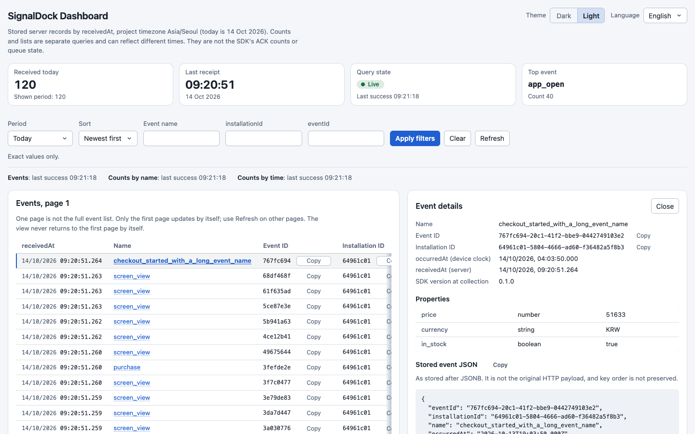The width and height of the screenshot is (695, 434).
Task: Click the occurredAt value 14/10/2026, 04:03:50.000
Action: click(x=538, y=259)
